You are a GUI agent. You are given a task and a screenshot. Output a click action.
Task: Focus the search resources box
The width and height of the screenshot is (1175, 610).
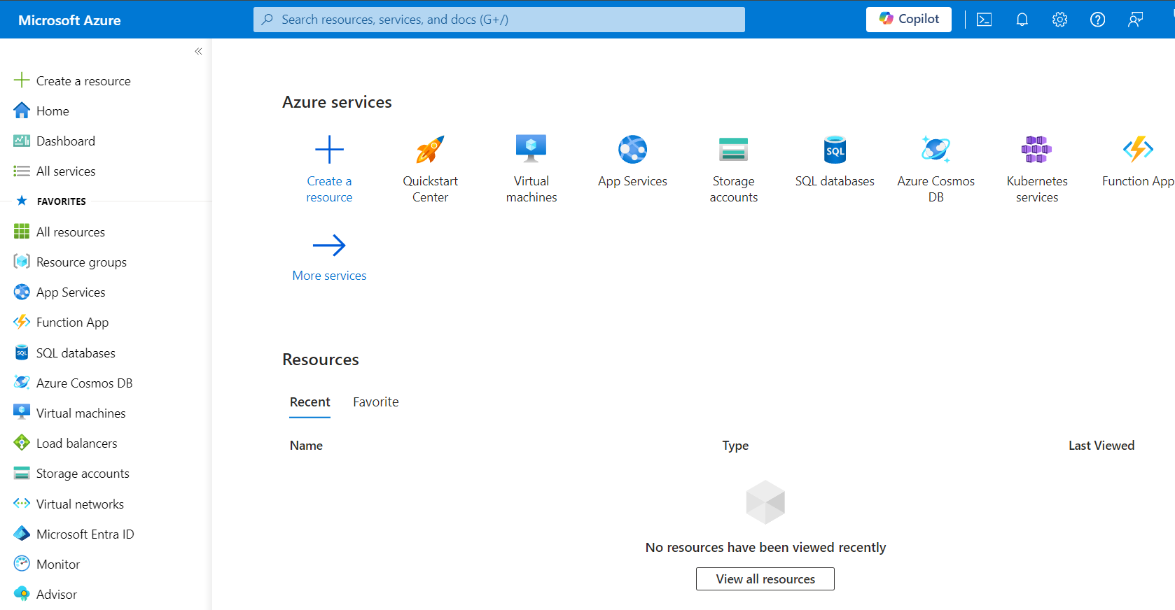click(499, 20)
